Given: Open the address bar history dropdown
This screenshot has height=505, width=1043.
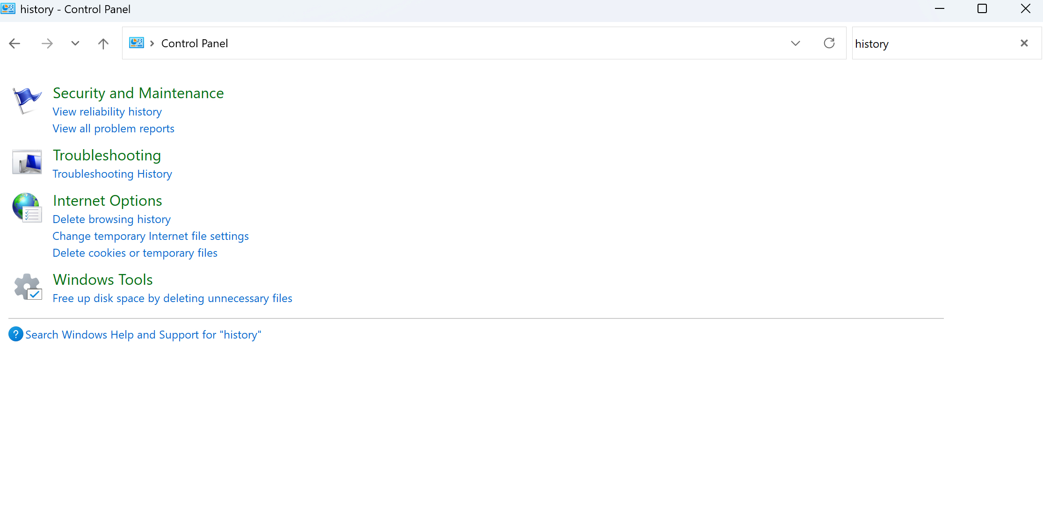Looking at the screenshot, I should tap(795, 43).
